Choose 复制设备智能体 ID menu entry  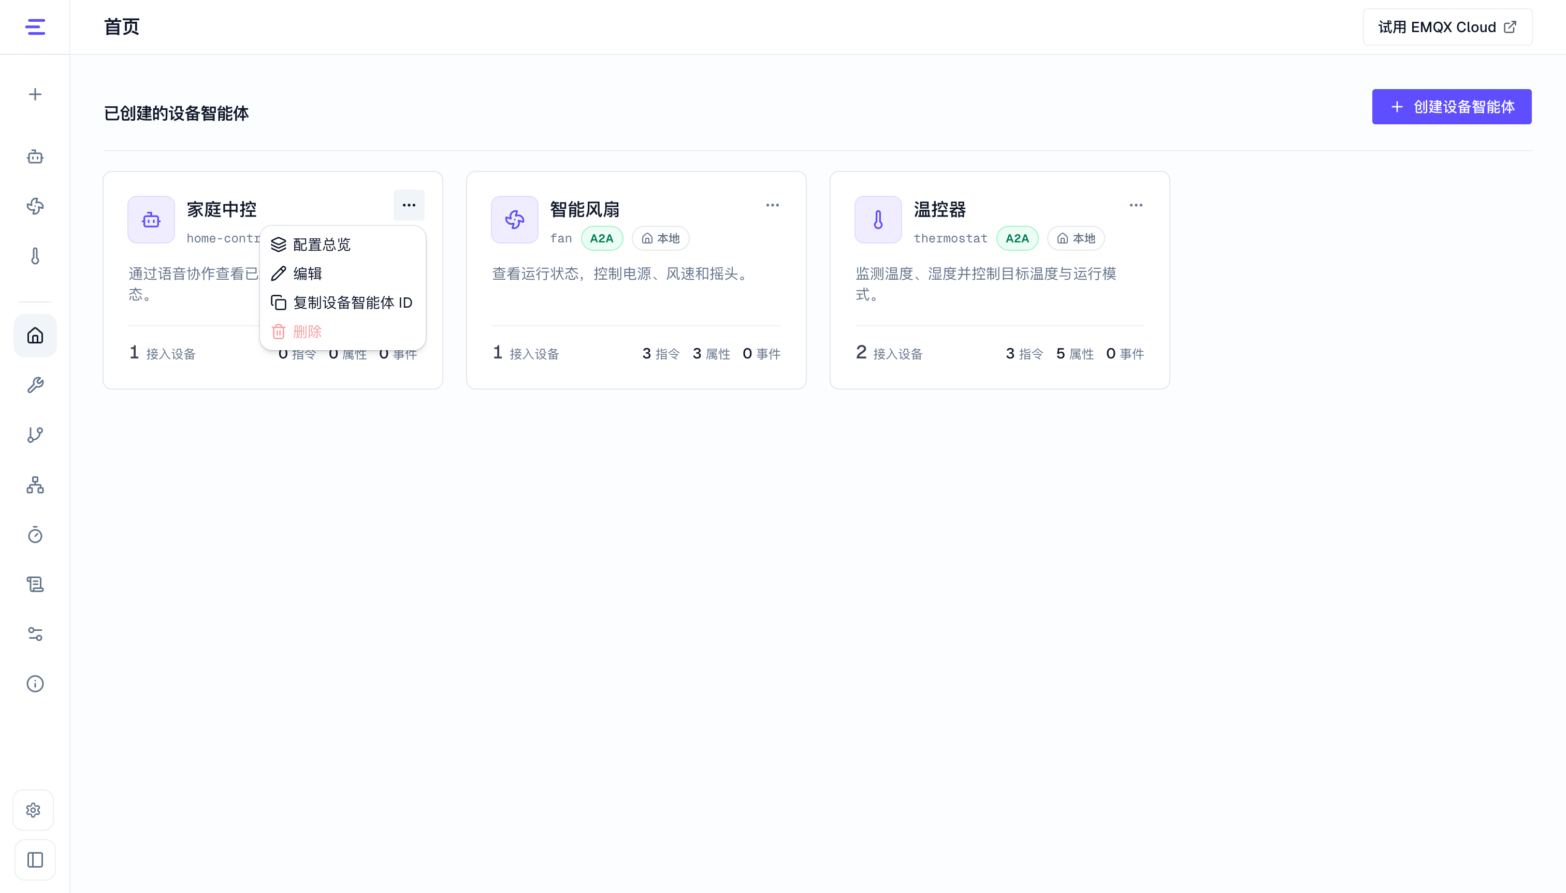click(x=343, y=303)
